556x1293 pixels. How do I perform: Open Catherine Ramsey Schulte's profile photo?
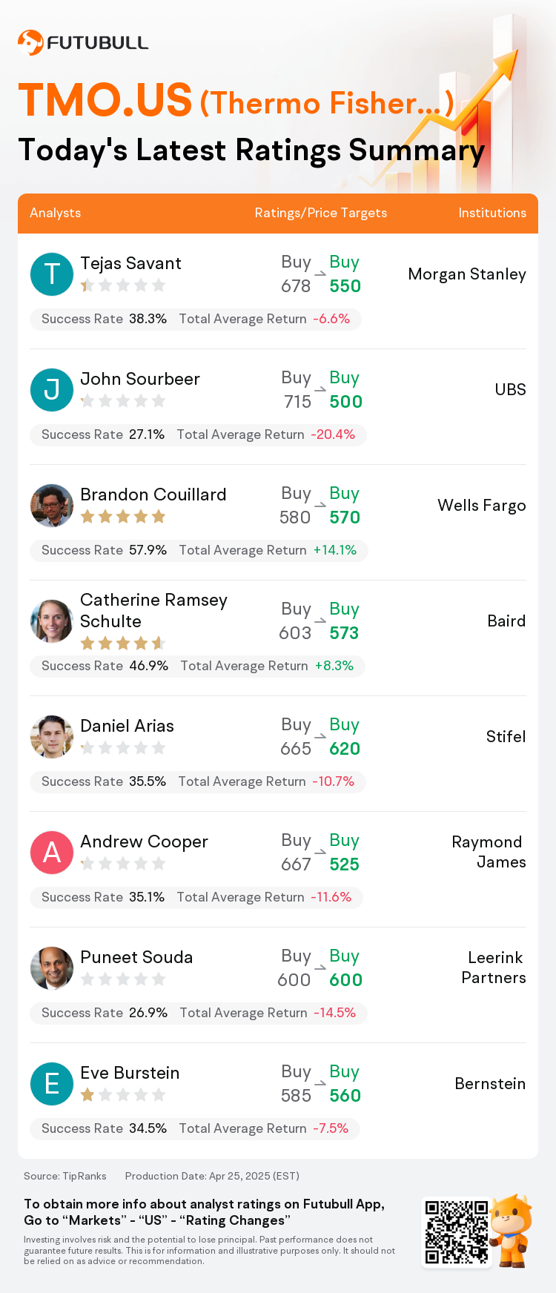pyautogui.click(x=52, y=621)
